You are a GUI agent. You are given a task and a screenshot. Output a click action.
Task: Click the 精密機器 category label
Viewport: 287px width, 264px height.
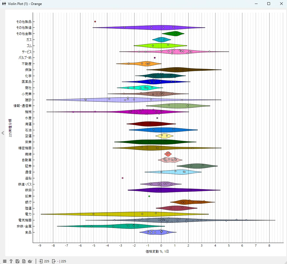[25, 148]
